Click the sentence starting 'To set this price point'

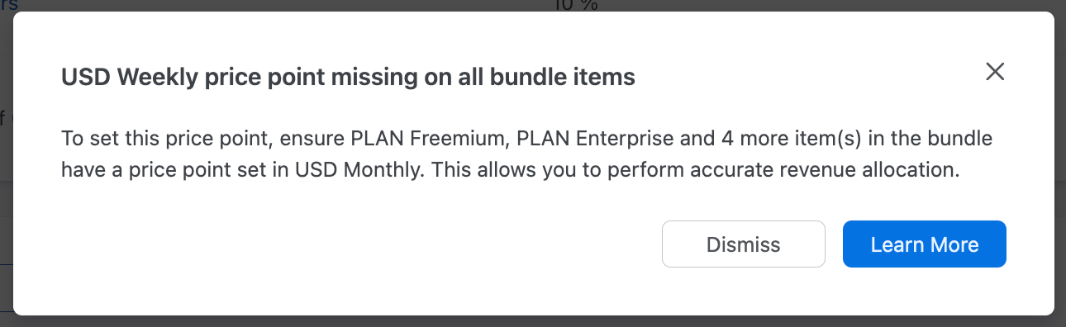526,154
